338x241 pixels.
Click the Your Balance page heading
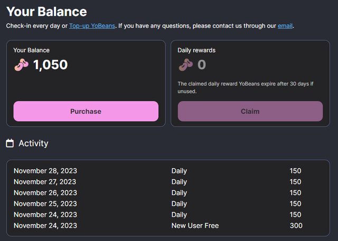click(46, 11)
